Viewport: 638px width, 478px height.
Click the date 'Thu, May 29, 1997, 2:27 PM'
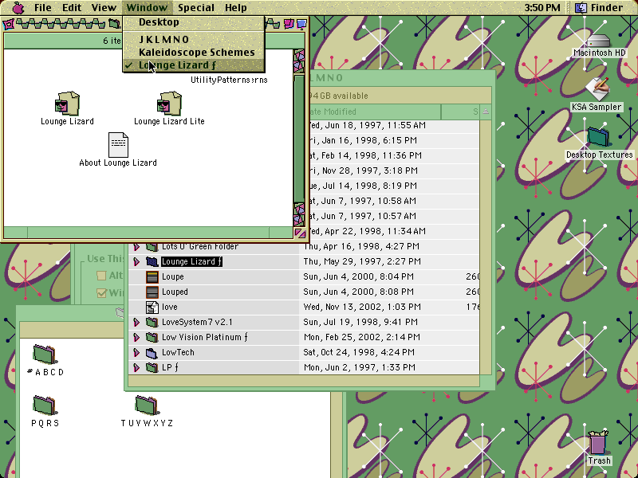(x=362, y=262)
